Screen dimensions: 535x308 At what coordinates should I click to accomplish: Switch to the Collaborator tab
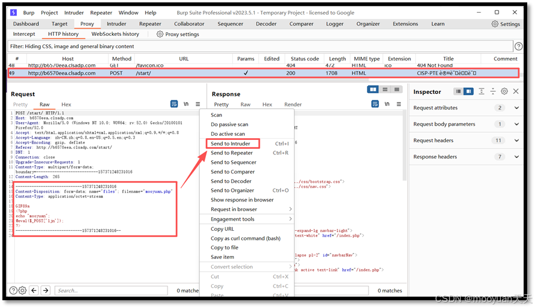click(189, 24)
